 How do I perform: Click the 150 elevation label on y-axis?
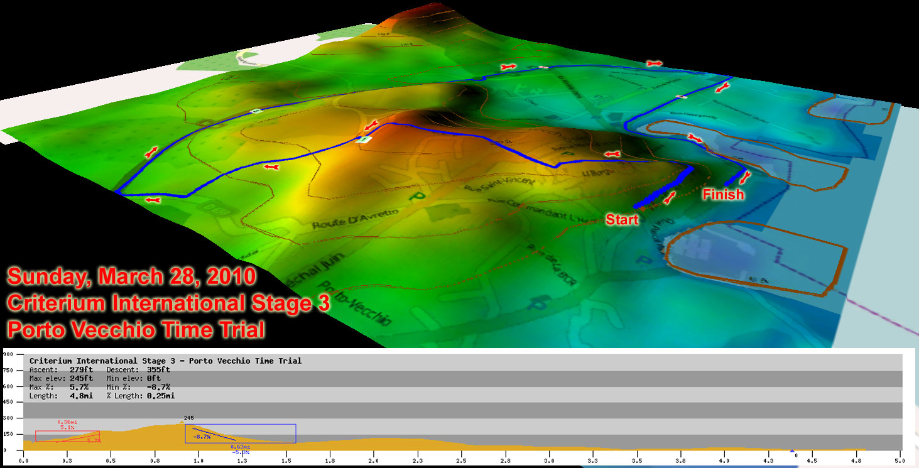coord(8,434)
